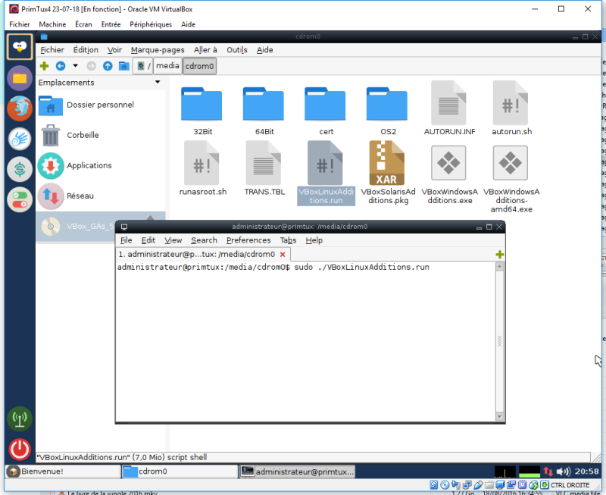Select the AUTORUN.INF file

click(x=449, y=108)
